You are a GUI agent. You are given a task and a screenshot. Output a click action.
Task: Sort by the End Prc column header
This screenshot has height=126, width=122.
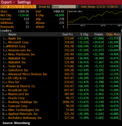point(68,34)
